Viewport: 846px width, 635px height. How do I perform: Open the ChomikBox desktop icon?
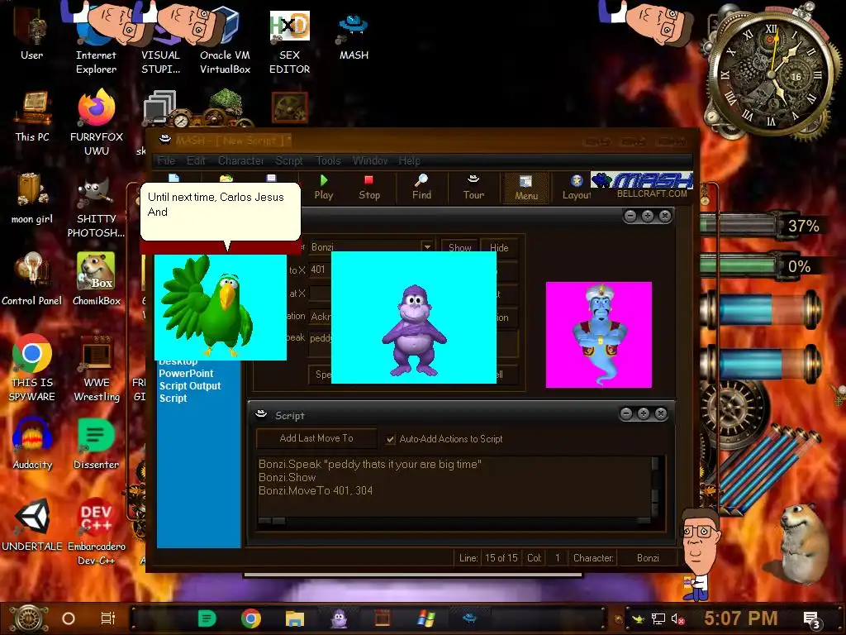pyautogui.click(x=96, y=278)
